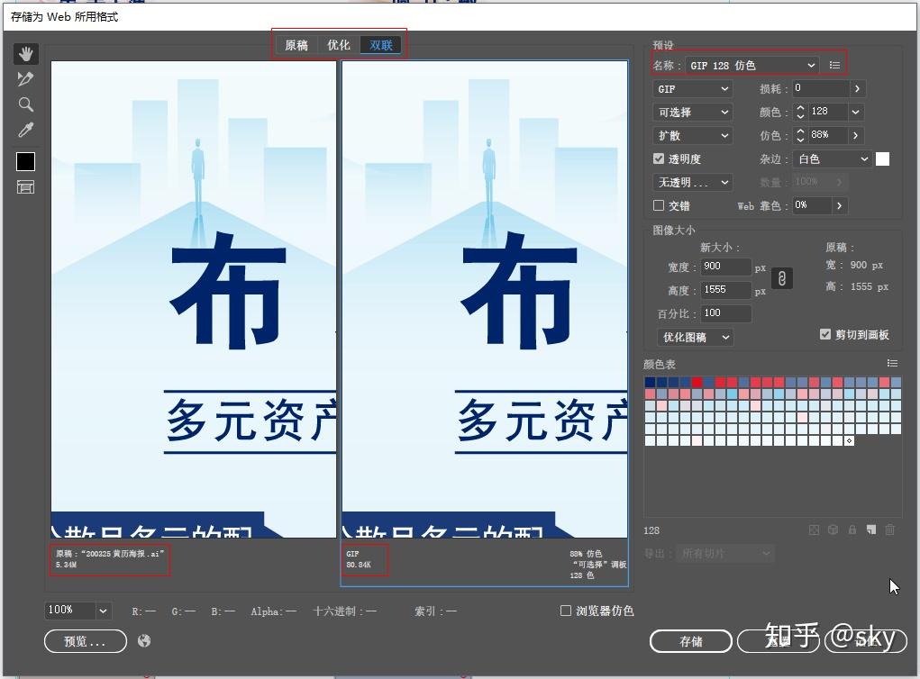
Task: Select the Zoom magnifier tool
Action: point(26,104)
